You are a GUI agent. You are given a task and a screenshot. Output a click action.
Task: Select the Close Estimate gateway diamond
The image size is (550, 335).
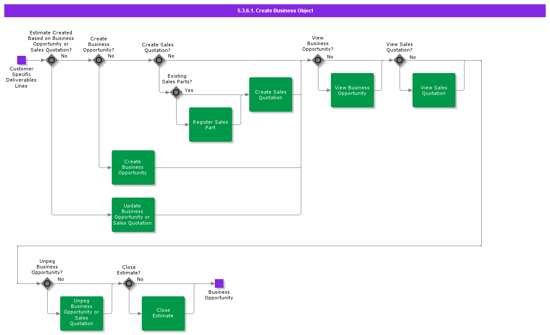(129, 283)
